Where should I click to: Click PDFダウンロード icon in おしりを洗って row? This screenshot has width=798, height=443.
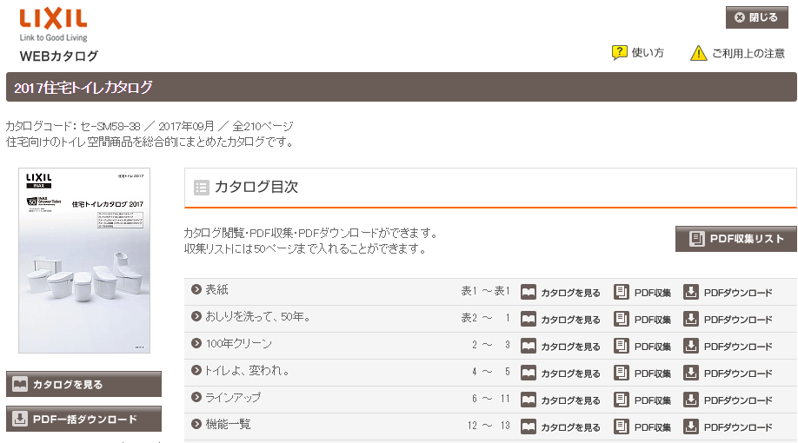pyautogui.click(x=690, y=319)
